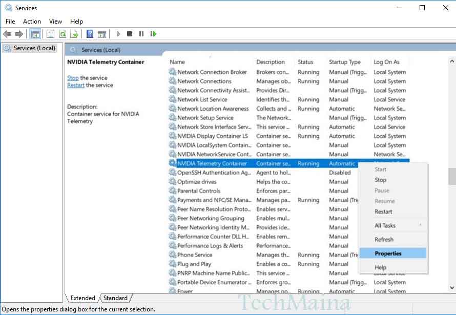Sort by the Startup Type column header
Screen dimensions: 456x315
[x=345, y=62]
